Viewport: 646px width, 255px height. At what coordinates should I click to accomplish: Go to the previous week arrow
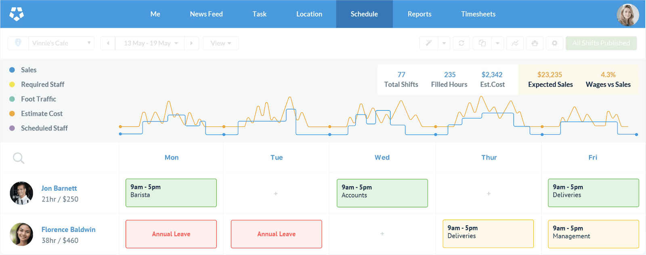pyautogui.click(x=108, y=43)
